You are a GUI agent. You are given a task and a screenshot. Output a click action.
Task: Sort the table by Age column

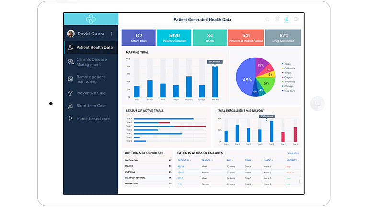pos(228,160)
